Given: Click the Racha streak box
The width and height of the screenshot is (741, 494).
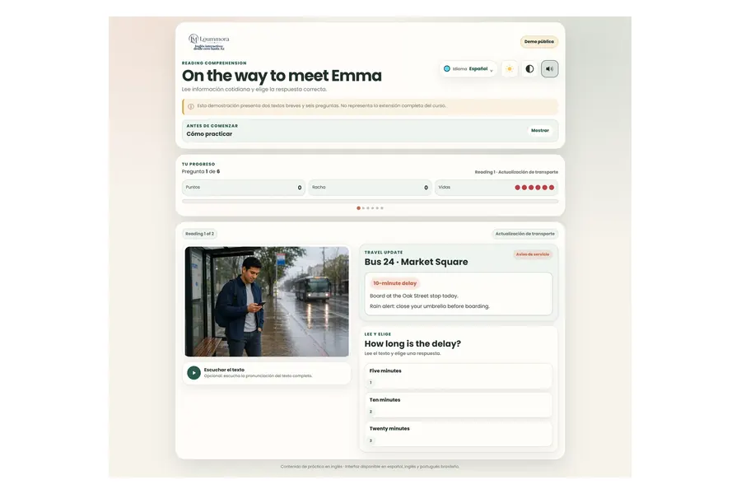Looking at the screenshot, I should (x=370, y=187).
